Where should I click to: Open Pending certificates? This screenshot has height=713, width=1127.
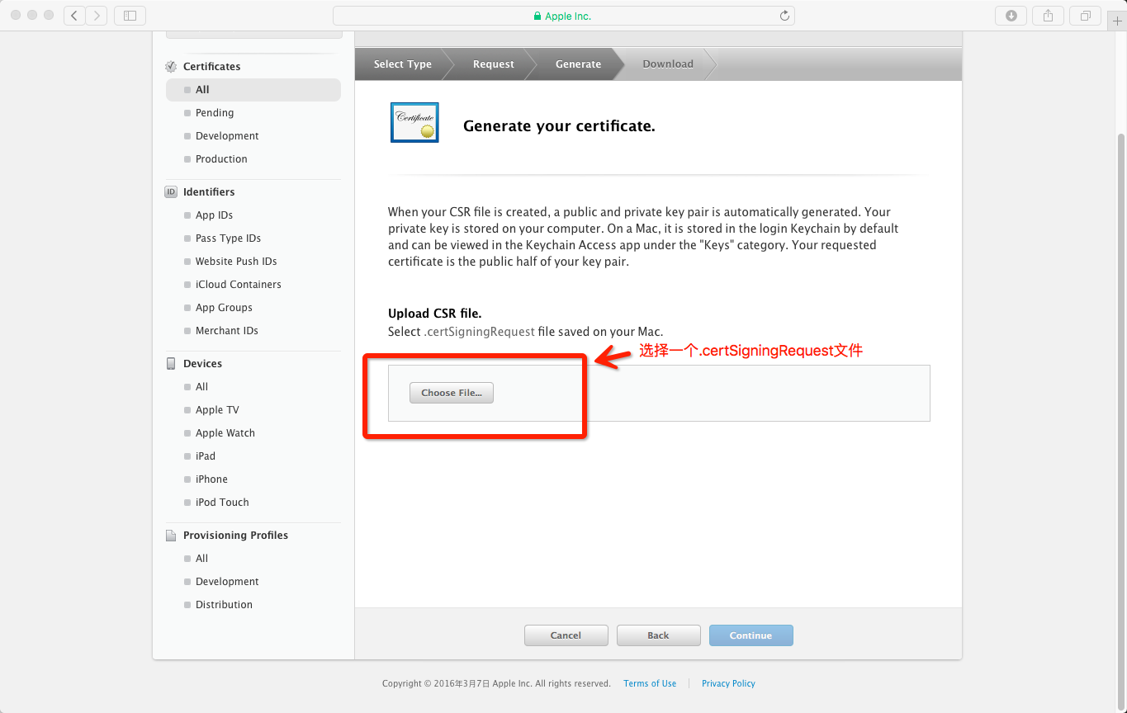pos(214,113)
